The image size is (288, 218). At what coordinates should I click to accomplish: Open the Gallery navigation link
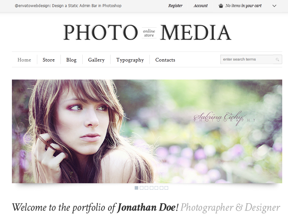[96, 60]
